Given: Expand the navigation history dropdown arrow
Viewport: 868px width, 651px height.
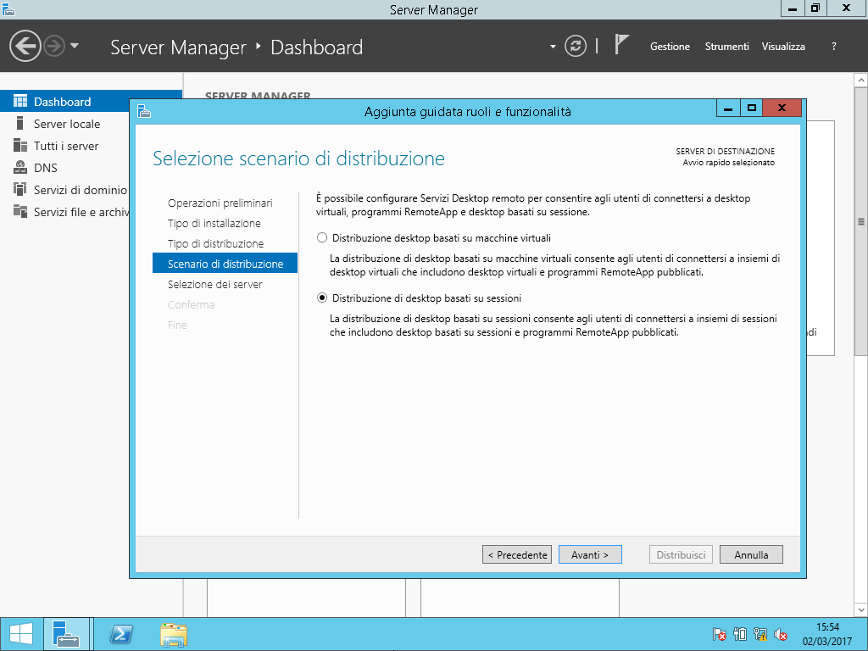Looking at the screenshot, I should [75, 46].
